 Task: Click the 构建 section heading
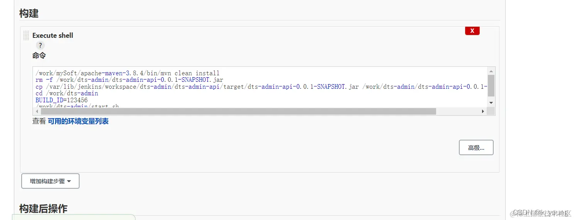(29, 13)
